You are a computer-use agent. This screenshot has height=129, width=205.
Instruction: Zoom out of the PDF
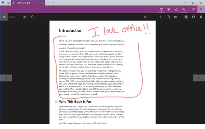pos(153,17)
